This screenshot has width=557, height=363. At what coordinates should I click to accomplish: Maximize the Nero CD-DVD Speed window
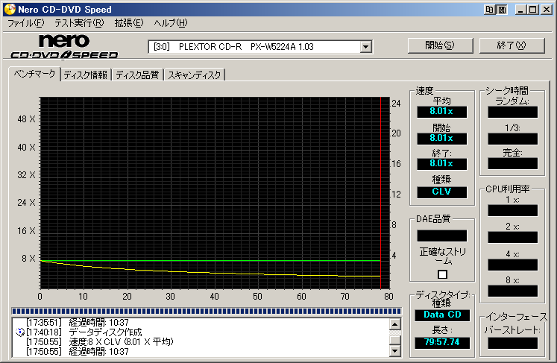pyautogui.click(x=532, y=10)
